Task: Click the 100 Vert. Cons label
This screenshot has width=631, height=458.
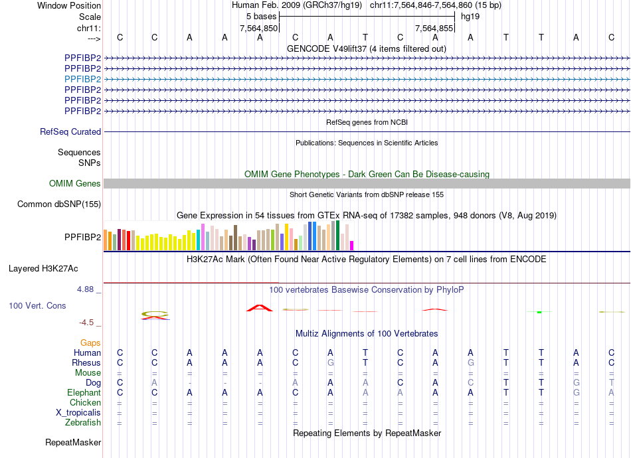Action: click(x=37, y=305)
